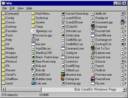Open the File menu

[x=5, y=8]
